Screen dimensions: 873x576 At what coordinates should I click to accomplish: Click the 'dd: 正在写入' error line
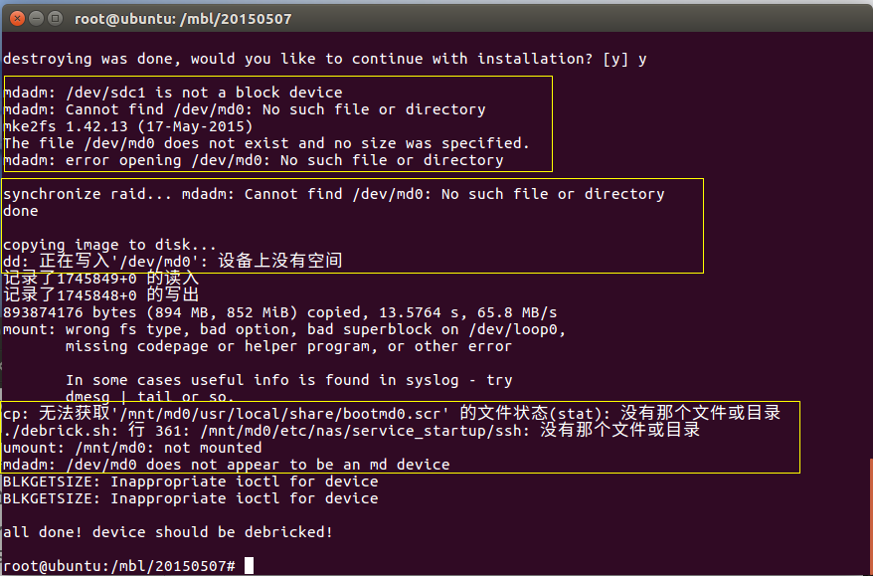(x=173, y=261)
